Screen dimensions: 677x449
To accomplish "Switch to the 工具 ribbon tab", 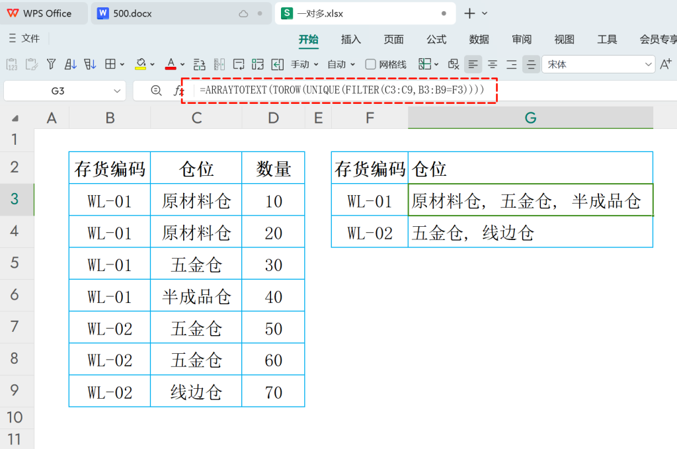I will pyautogui.click(x=607, y=39).
